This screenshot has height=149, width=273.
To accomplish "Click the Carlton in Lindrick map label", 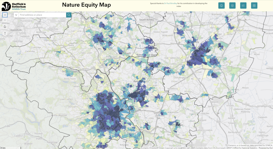I will (204, 130).
